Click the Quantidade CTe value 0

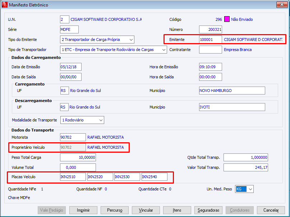click(170, 189)
